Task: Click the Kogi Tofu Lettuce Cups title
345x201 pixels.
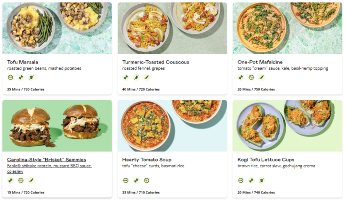Action: (x=266, y=160)
